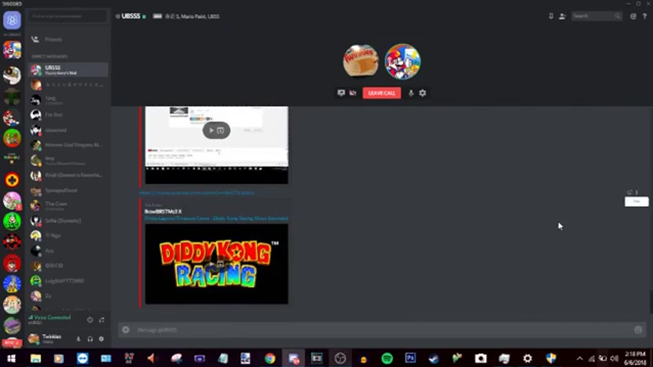
Task: Open the emoji picker in message bar
Action: 638,330
